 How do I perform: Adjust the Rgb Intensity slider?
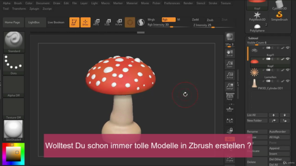pyautogui.click(x=168, y=25)
